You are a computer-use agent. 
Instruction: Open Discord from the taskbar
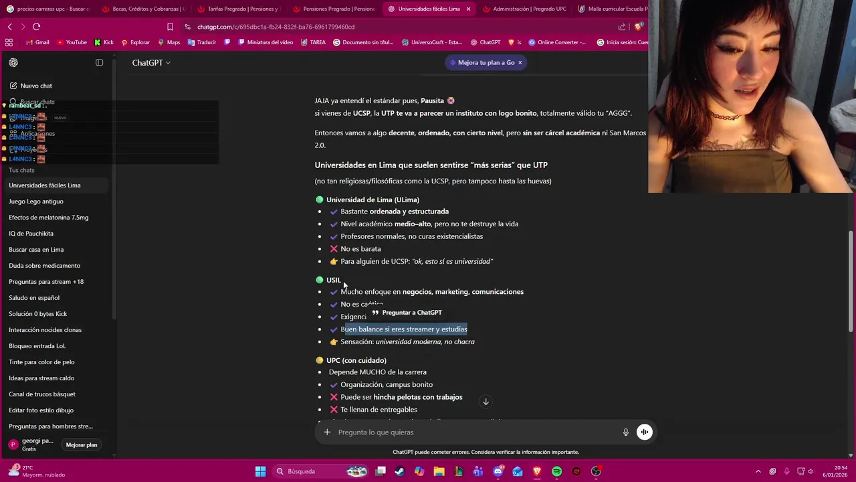[x=498, y=471]
